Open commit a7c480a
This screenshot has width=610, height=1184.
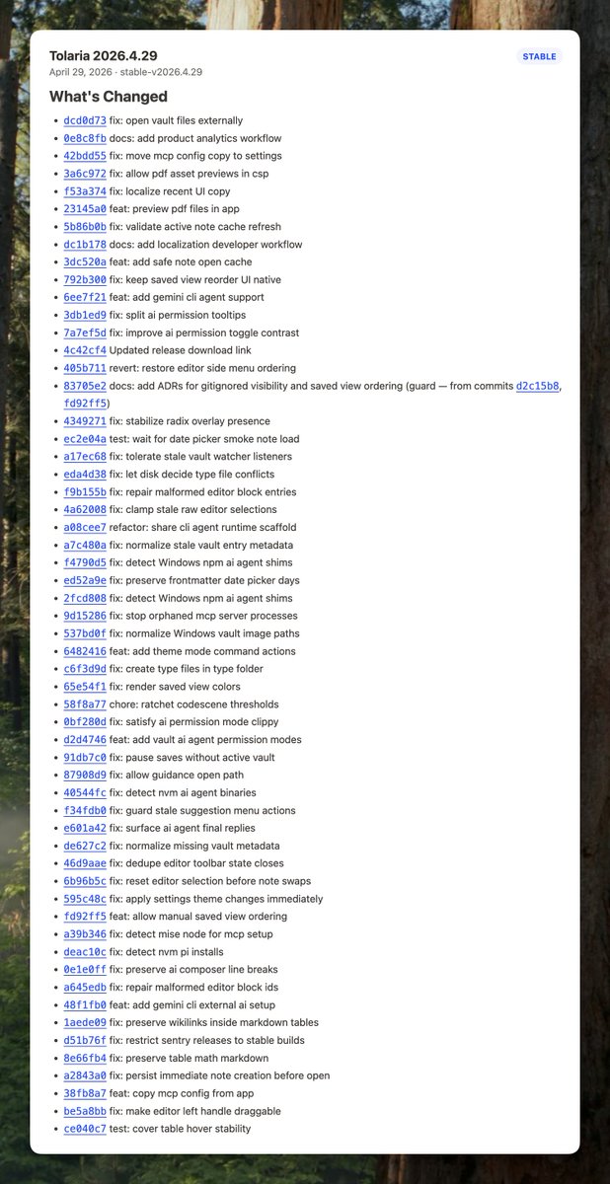[x=85, y=546]
